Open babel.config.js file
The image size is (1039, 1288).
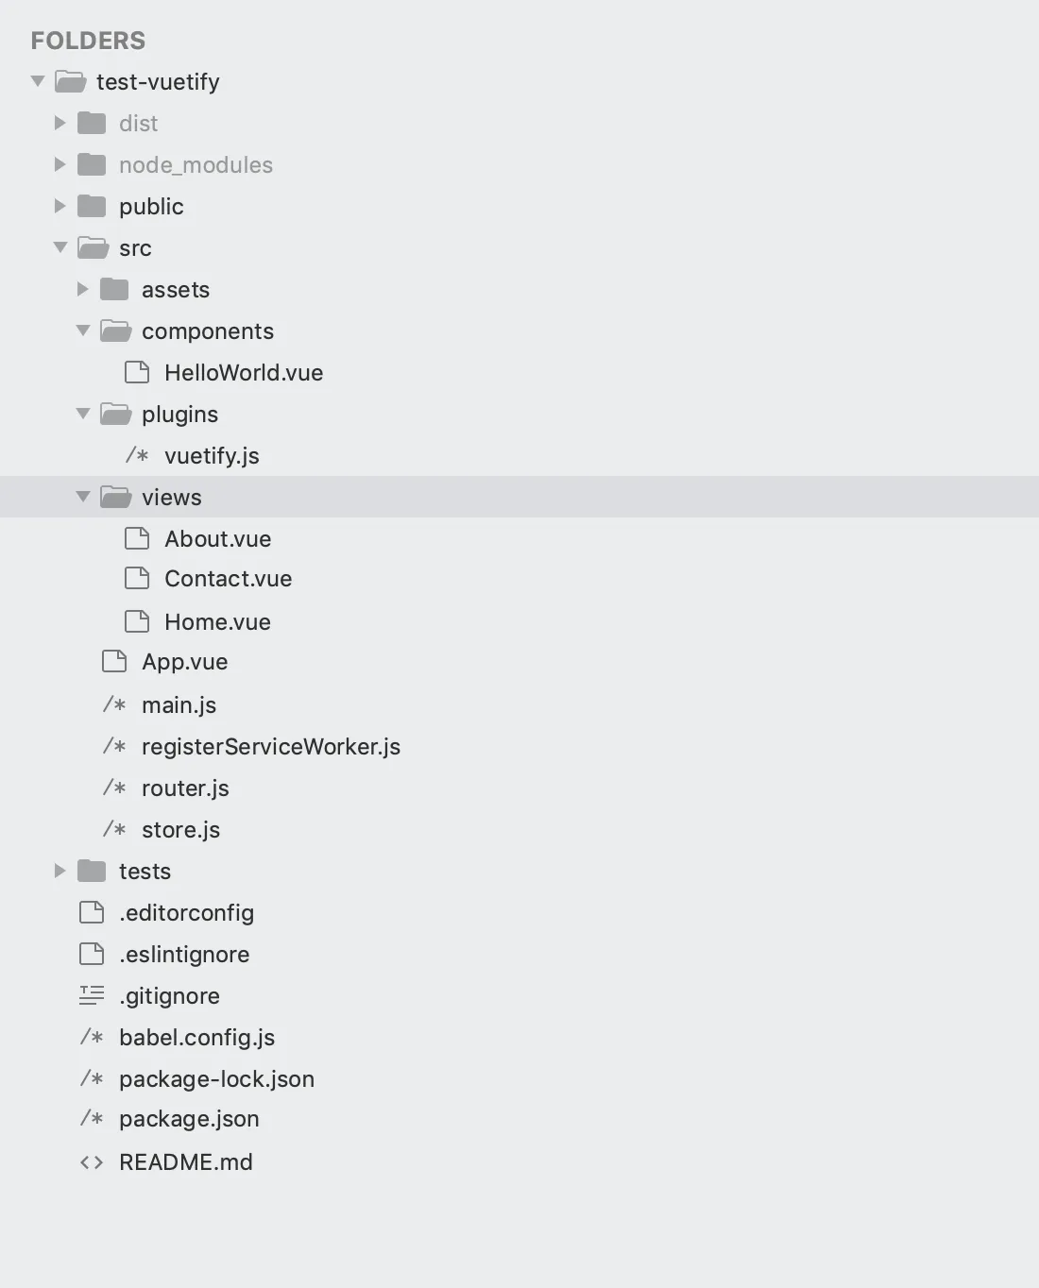click(196, 1038)
